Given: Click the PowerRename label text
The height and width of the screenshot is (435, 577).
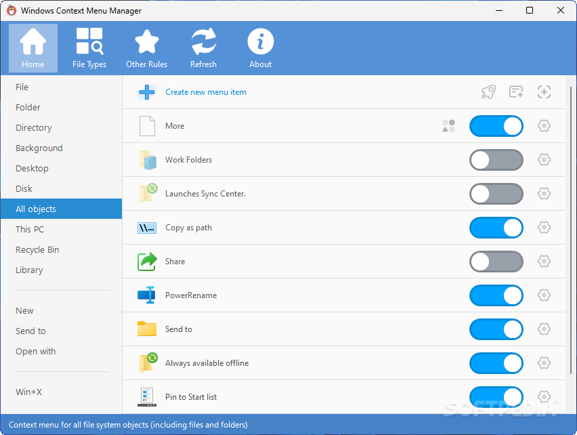Looking at the screenshot, I should pyautogui.click(x=191, y=295).
